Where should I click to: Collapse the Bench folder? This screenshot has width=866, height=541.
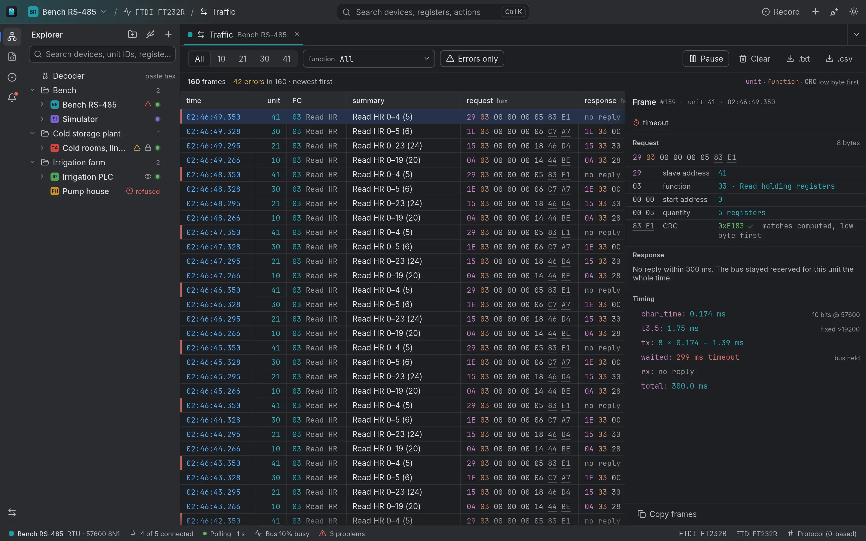32,90
